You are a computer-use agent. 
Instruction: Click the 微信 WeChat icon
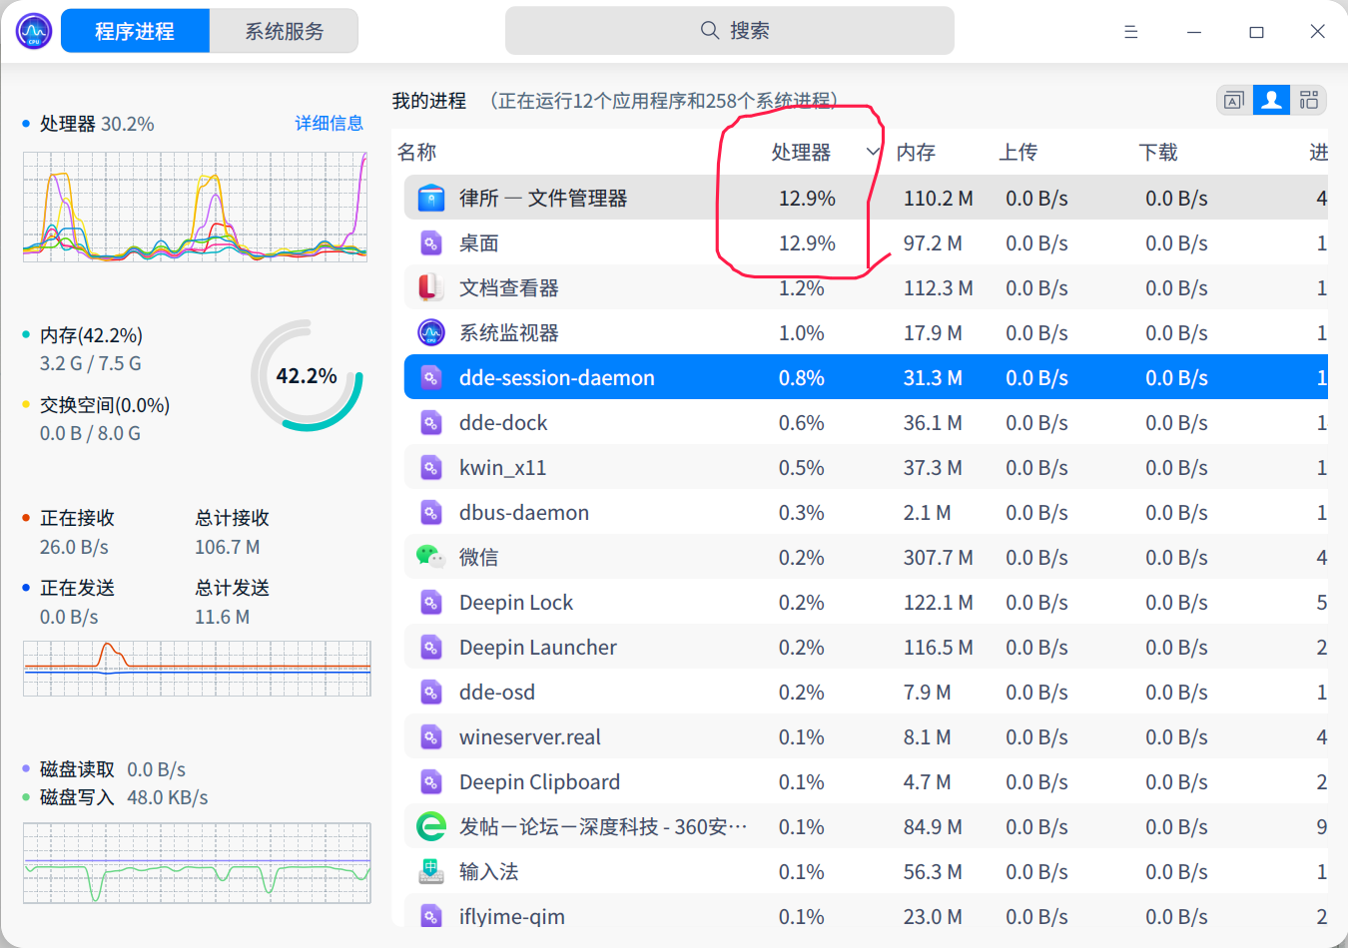pos(430,557)
